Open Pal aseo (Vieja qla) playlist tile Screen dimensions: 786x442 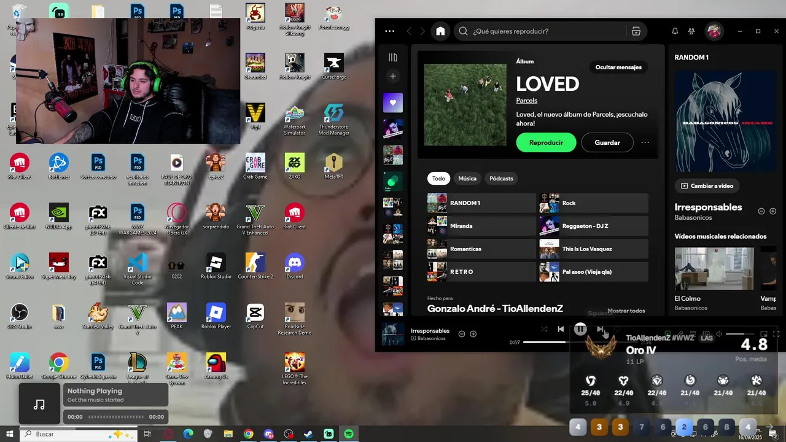[x=594, y=272]
